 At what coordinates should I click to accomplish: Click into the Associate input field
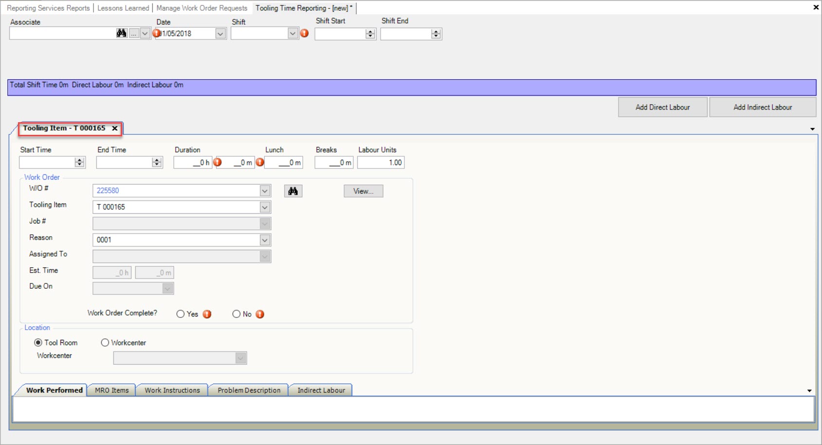pyautogui.click(x=62, y=33)
